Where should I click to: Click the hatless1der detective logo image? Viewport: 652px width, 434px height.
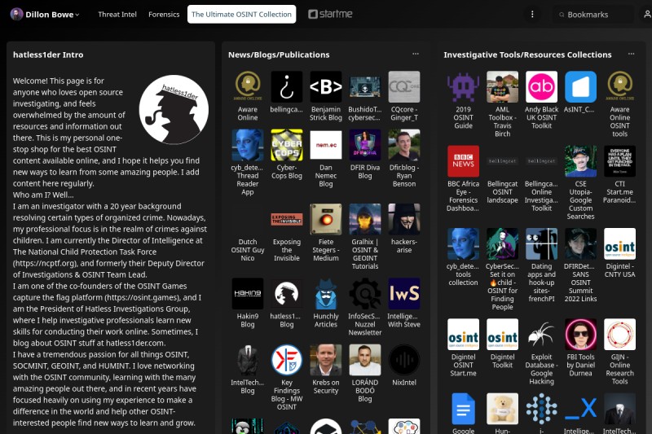(x=174, y=110)
